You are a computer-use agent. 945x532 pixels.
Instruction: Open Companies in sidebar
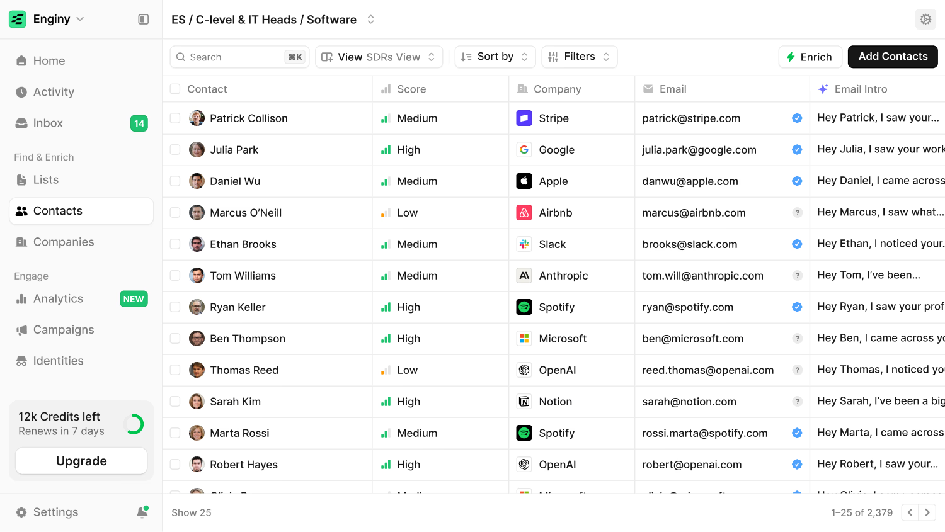click(x=81, y=242)
